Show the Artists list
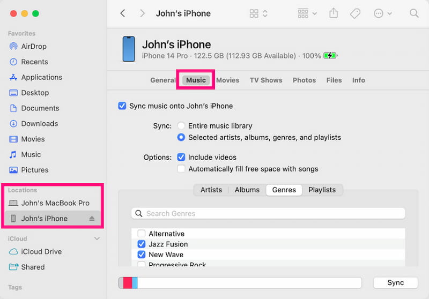 point(211,190)
